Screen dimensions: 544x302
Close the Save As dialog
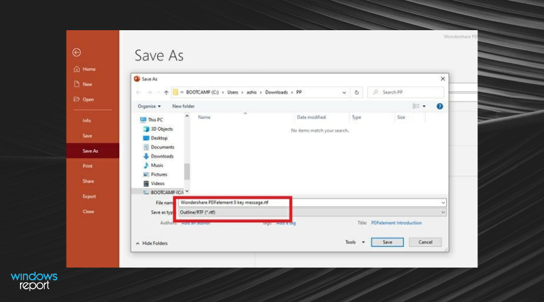pos(442,79)
